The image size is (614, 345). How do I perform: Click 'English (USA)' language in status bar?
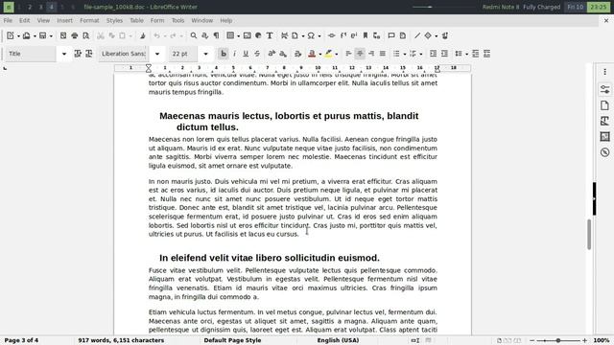(338, 340)
